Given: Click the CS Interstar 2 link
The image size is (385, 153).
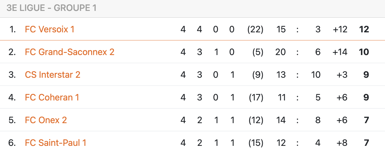Looking at the screenshot, I should pyautogui.click(x=53, y=75).
